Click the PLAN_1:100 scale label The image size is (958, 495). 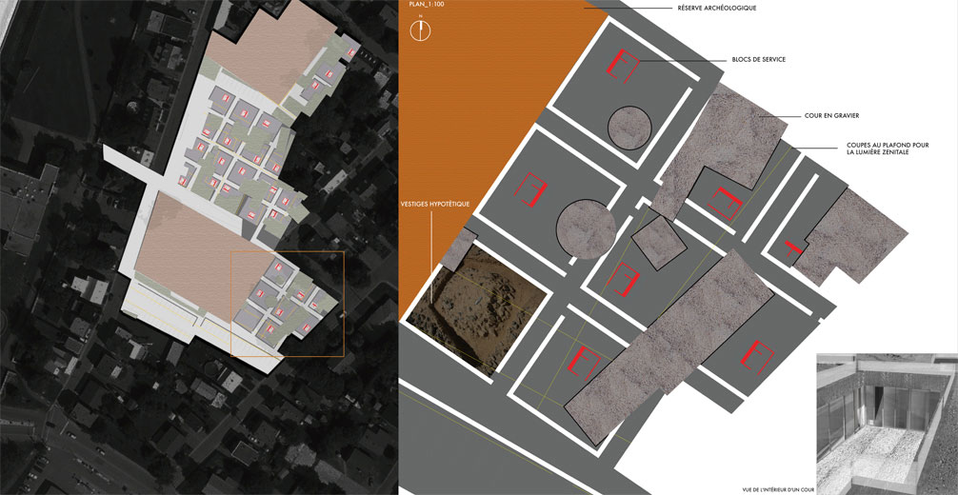(427, 5)
